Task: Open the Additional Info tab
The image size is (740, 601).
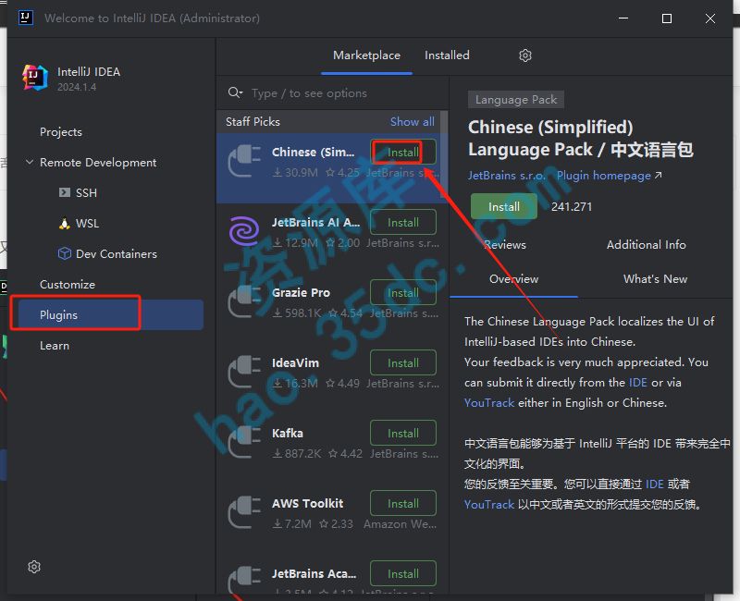Action: [646, 244]
